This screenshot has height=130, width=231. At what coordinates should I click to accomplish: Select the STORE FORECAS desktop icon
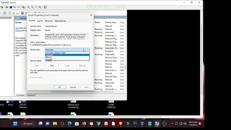tap(111, 105)
